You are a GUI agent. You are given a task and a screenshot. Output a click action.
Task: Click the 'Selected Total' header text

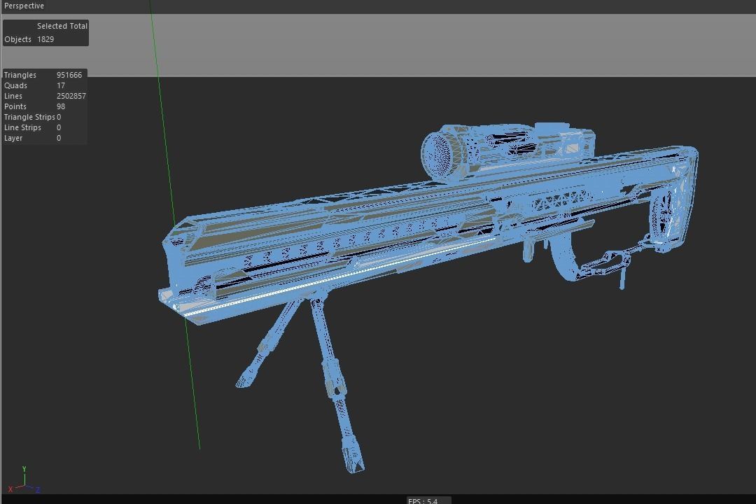[x=62, y=26]
